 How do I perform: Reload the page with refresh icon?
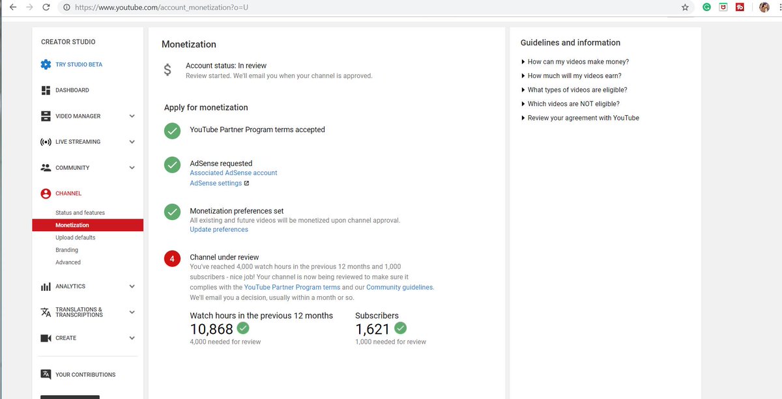[46, 7]
